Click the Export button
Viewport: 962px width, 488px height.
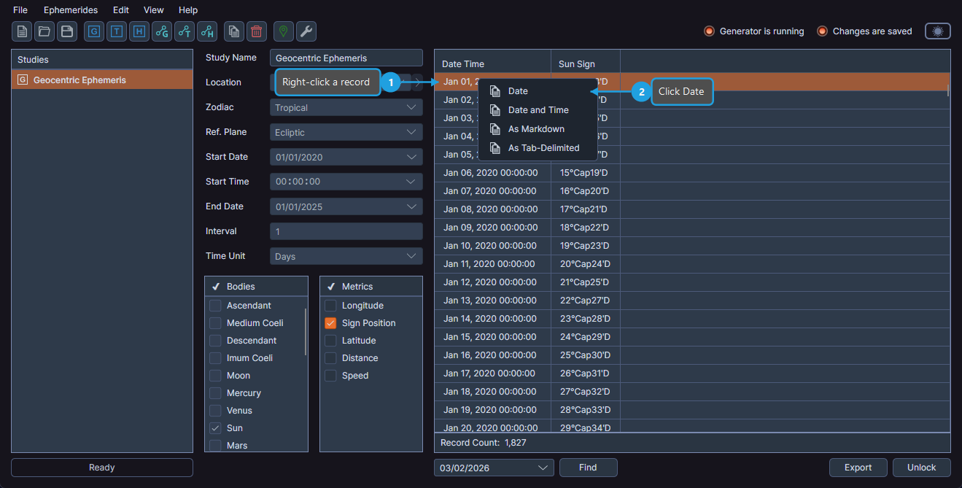click(858, 467)
